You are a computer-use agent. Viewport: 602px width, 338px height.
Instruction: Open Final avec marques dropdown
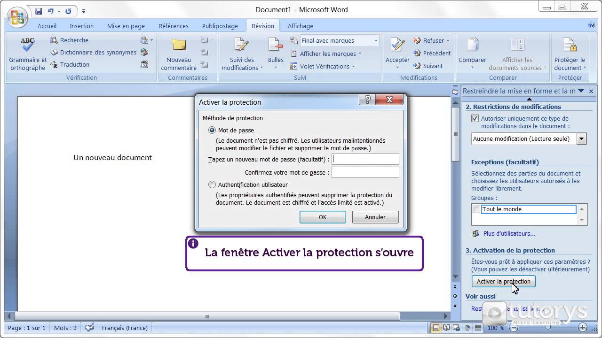pos(376,41)
